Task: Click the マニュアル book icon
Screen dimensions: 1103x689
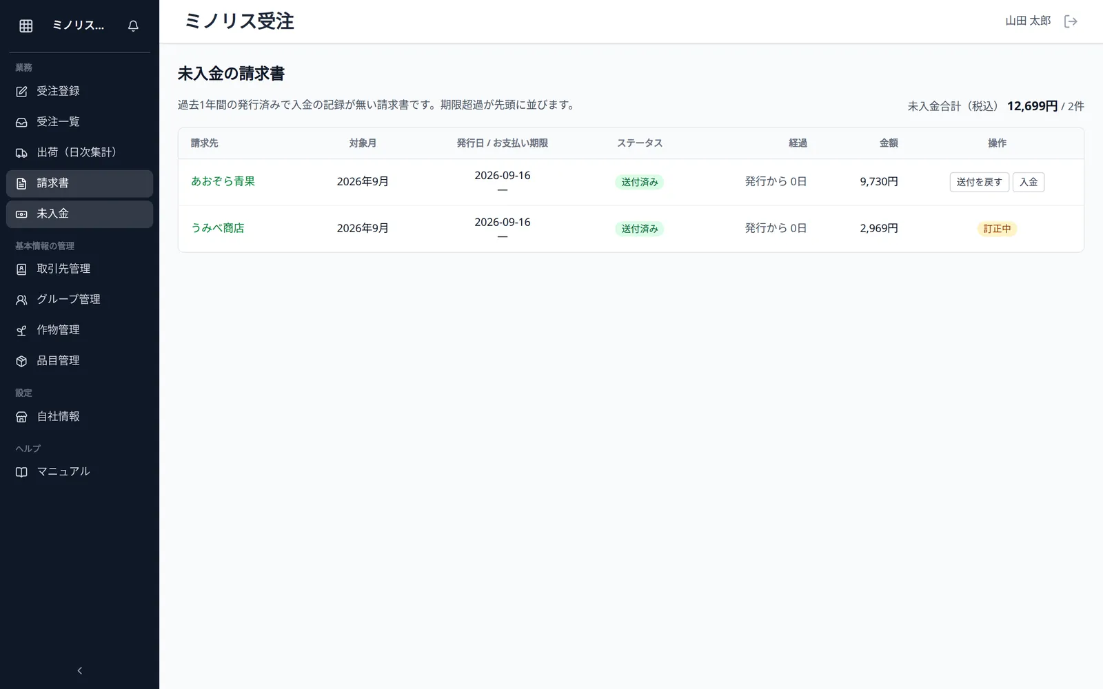Action: click(x=21, y=472)
